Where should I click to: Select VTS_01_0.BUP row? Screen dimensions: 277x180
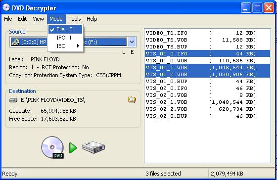[x=207, y=82]
